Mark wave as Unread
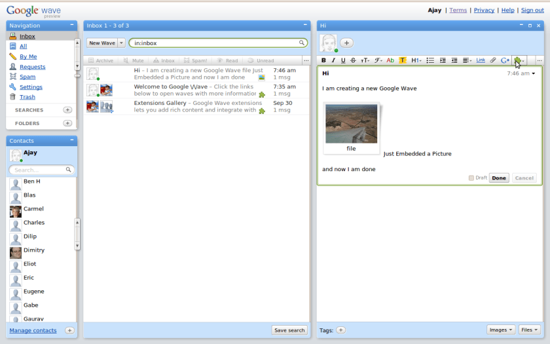The width and height of the screenshot is (550, 344). pyautogui.click(x=261, y=60)
